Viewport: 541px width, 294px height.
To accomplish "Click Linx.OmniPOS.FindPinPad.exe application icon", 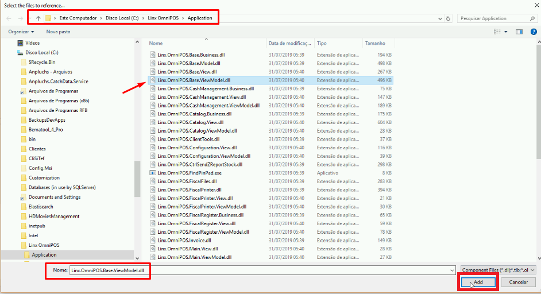I will [x=153, y=173].
